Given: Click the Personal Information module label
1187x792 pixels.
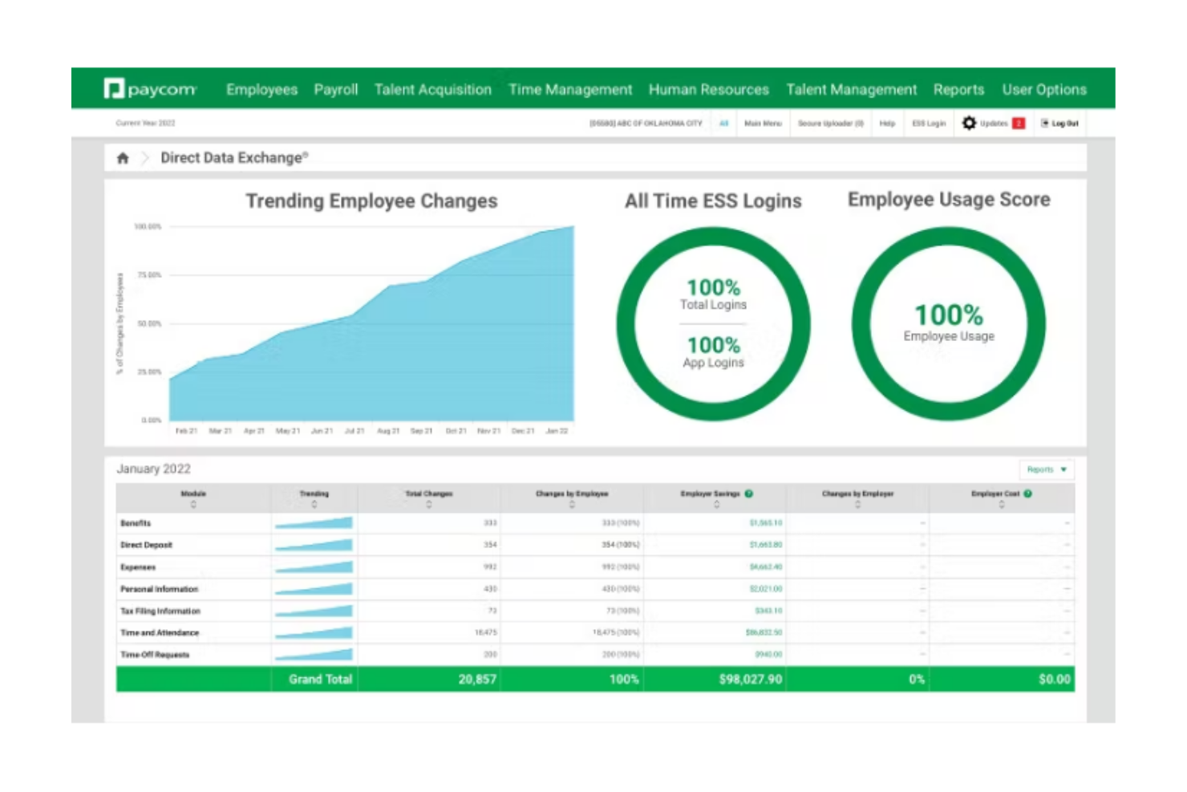Looking at the screenshot, I should (x=159, y=589).
